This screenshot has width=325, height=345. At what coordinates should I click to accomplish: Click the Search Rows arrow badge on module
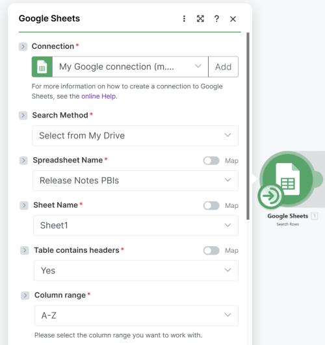(270, 196)
